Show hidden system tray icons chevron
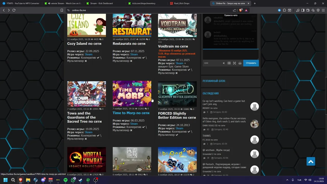327x184 pixels. [x=287, y=180]
